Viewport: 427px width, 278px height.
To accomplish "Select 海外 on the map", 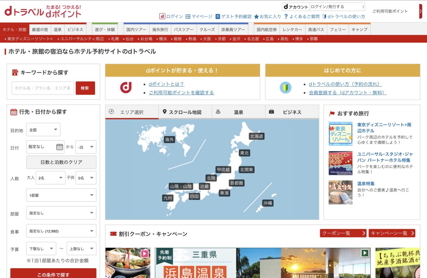I will click(x=169, y=140).
